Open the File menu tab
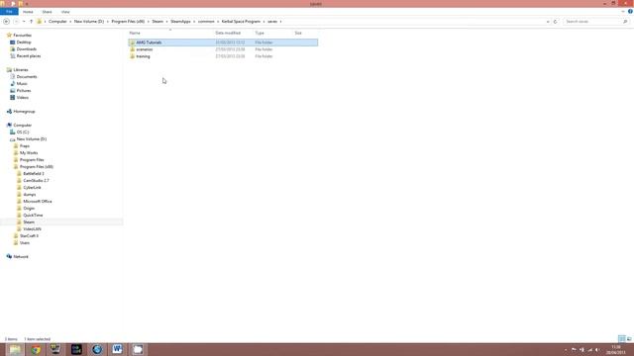Viewport: 634px width, 356px height. [x=9, y=12]
